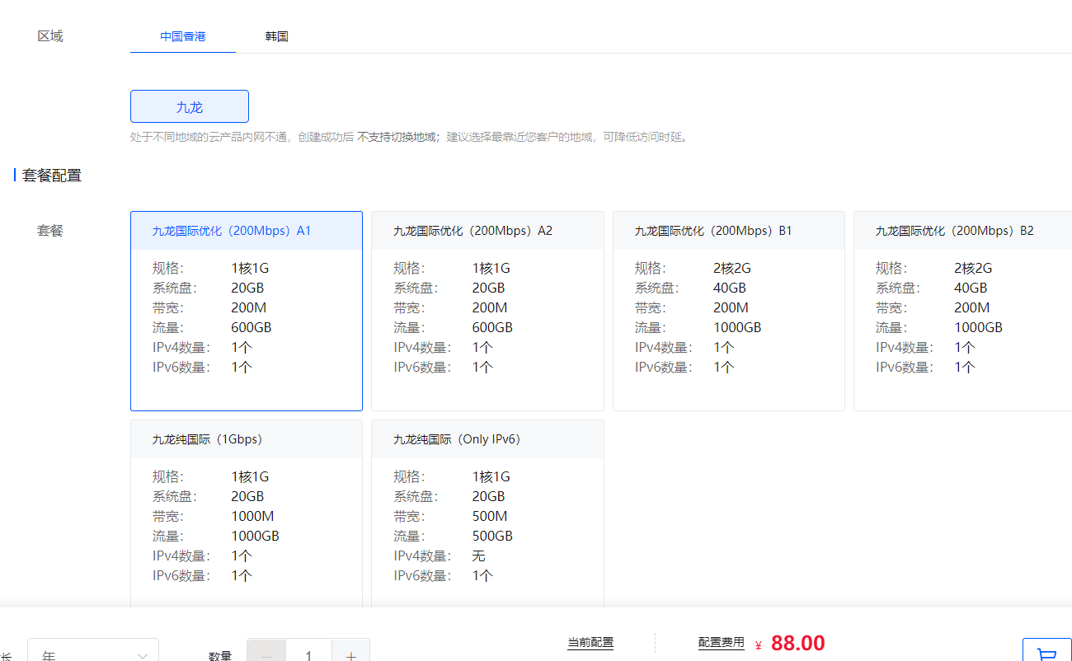The image size is (1072, 661).
Task: Click the 配置费用 link
Action: click(x=722, y=643)
